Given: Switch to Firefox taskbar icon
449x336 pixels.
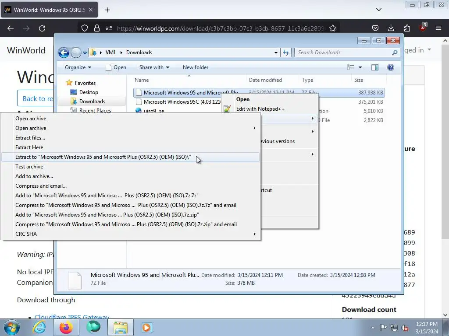Looking at the screenshot, I should pos(66,327).
